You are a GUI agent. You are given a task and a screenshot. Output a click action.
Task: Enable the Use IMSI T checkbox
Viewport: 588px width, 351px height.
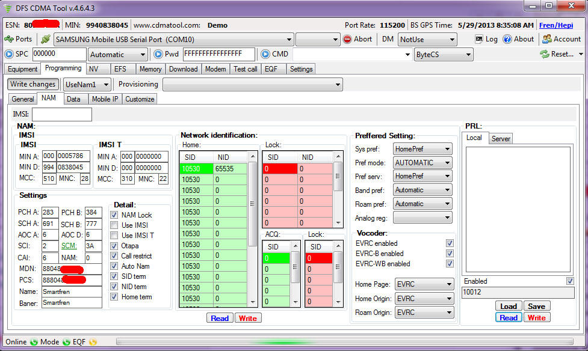click(x=114, y=235)
